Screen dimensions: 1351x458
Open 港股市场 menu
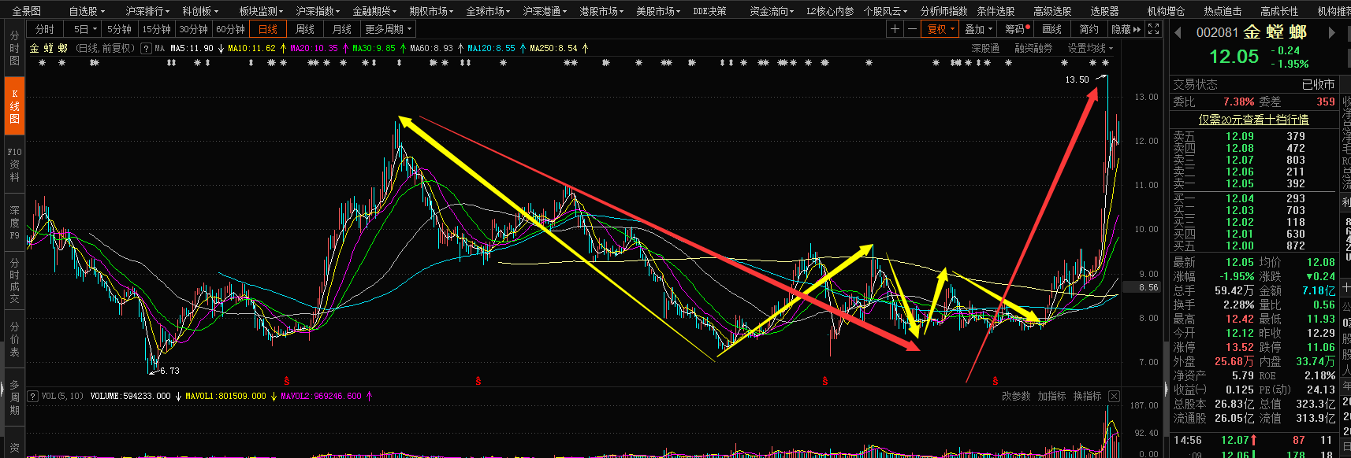601,11
